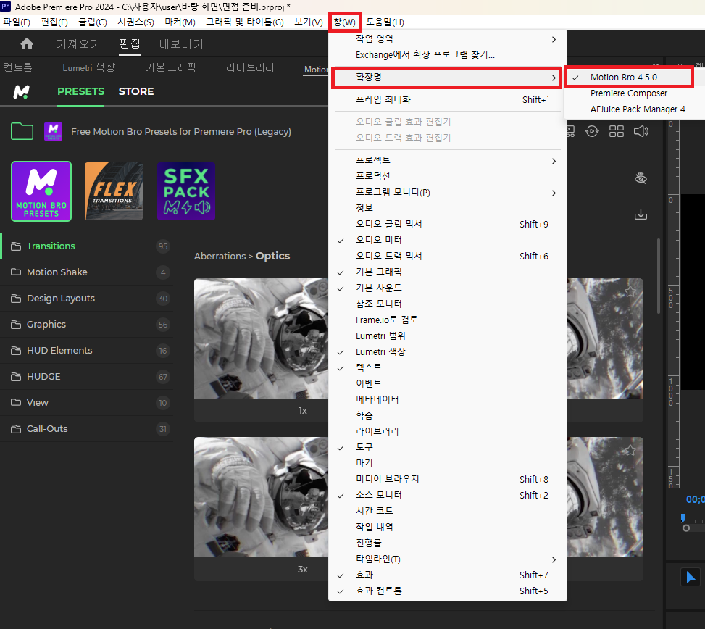This screenshot has width=705, height=629.
Task: Open the HUD Elements folder
Action: [86, 350]
